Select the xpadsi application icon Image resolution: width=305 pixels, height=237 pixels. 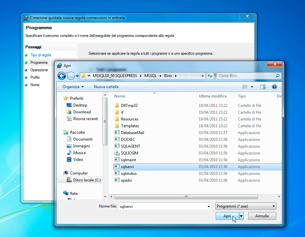[117, 180]
